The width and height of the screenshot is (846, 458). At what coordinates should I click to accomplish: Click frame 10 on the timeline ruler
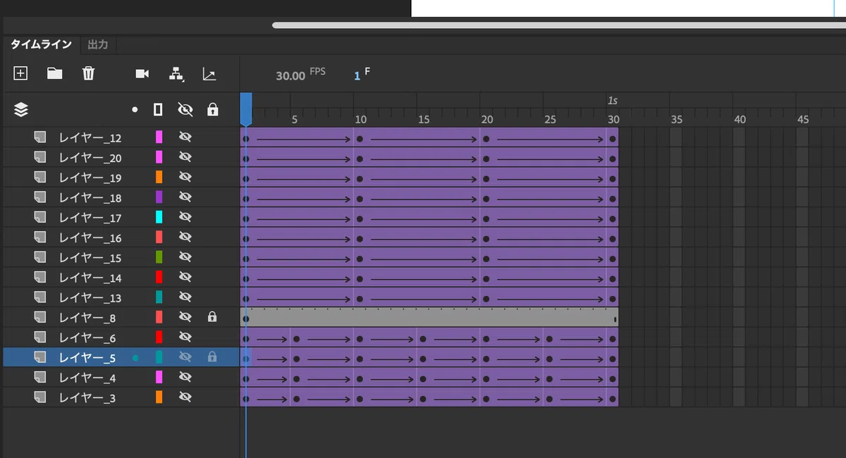click(x=360, y=118)
